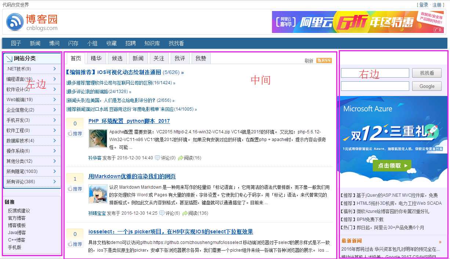Focus the Google search input field
The width and height of the screenshot is (450, 259).
coord(375,86)
